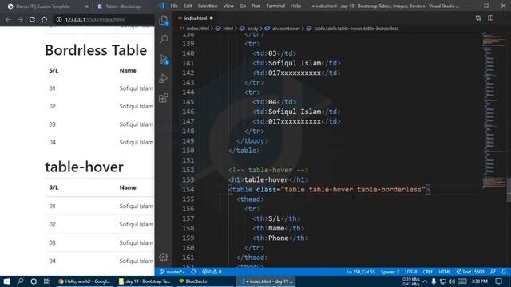This screenshot has height=287, width=511.
Task: Click Ln 154, Col 55 in status bar
Action: pos(360,272)
